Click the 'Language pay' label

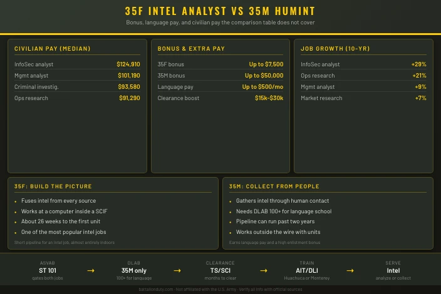[x=175, y=87]
